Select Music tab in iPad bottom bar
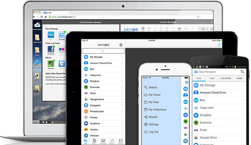The height and width of the screenshot is (145, 251). tap(112, 142)
